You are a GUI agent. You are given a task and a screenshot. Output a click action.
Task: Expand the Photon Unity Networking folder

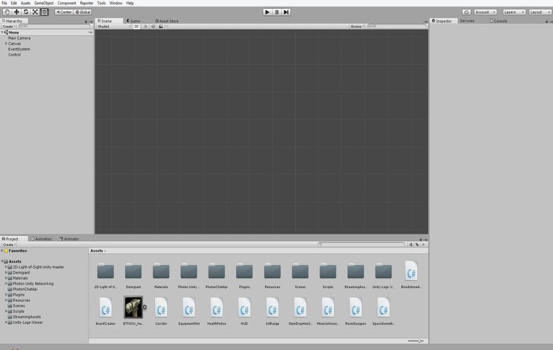click(6, 284)
